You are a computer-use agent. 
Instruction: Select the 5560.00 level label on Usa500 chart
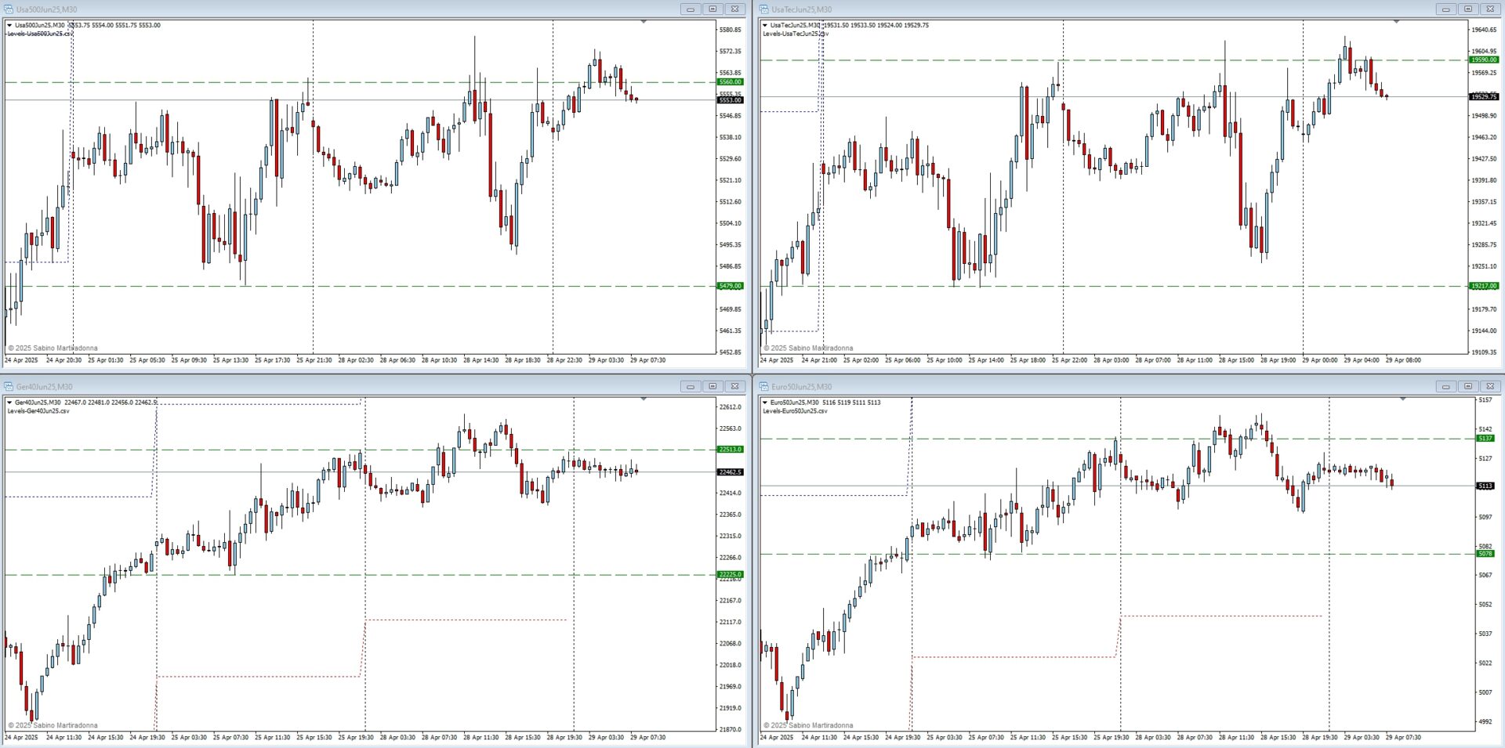tap(730, 81)
